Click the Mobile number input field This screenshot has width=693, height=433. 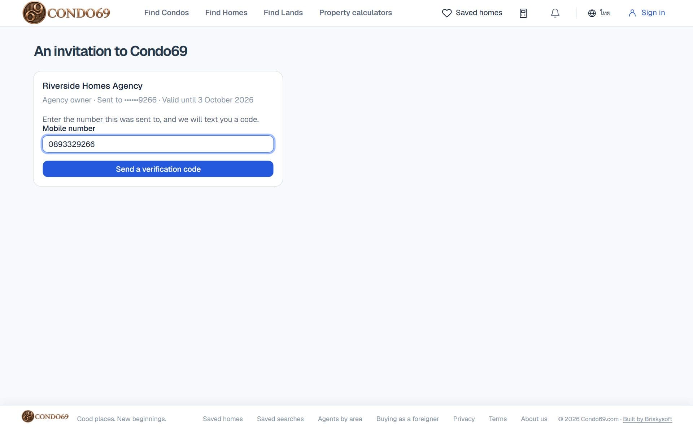point(158,144)
